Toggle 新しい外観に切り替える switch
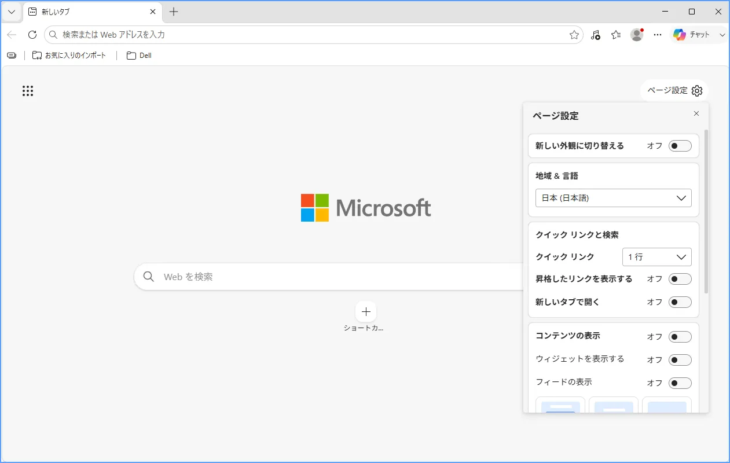 pyautogui.click(x=680, y=146)
